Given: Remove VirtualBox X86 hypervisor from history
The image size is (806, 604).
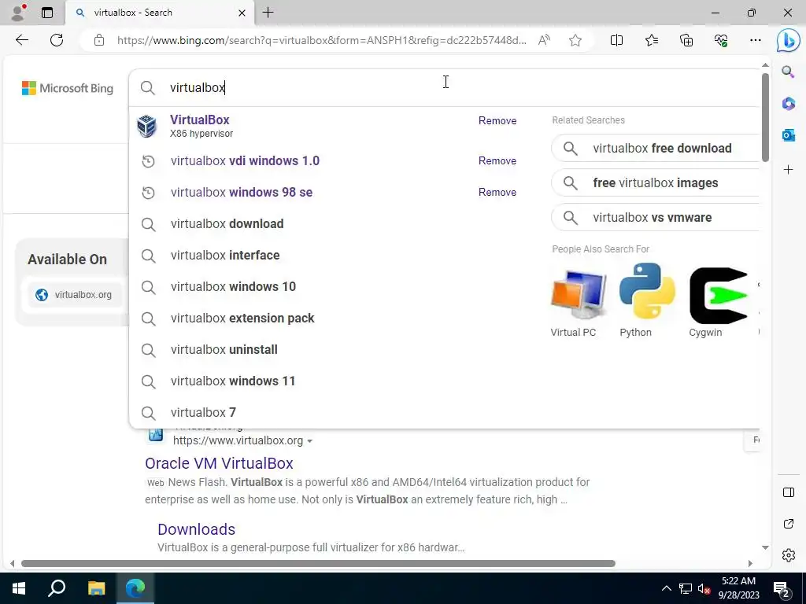Looking at the screenshot, I should point(497,120).
